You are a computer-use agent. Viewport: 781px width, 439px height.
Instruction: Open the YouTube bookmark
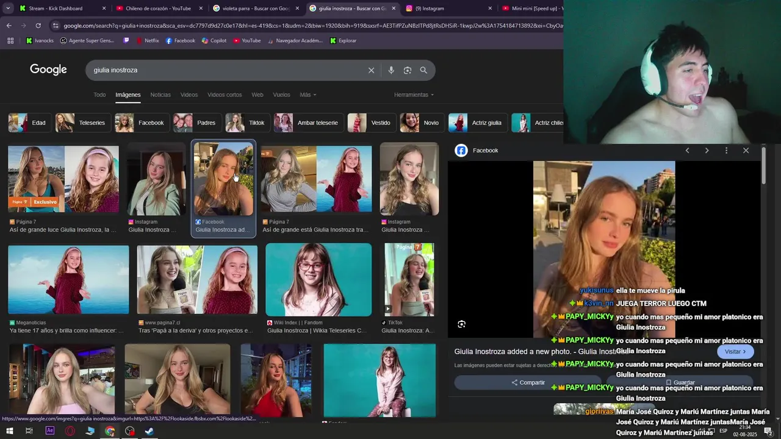pyautogui.click(x=247, y=41)
